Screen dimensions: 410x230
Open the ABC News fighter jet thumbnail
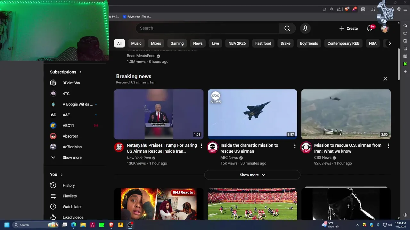click(252, 114)
